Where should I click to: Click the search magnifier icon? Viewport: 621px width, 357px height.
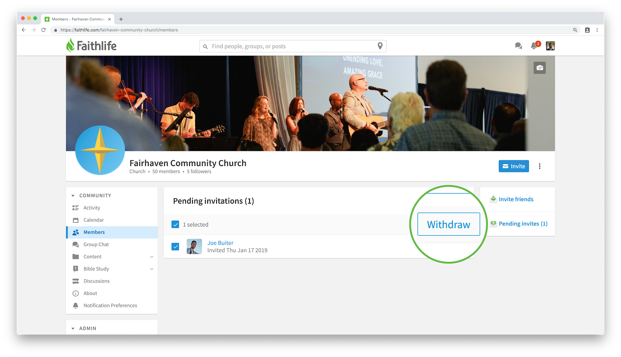[205, 47]
